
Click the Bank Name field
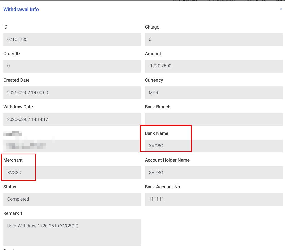pos(214,146)
